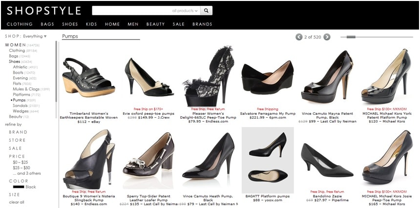Click the 'Evie oxford peep-toe pumps' title

coord(148,113)
